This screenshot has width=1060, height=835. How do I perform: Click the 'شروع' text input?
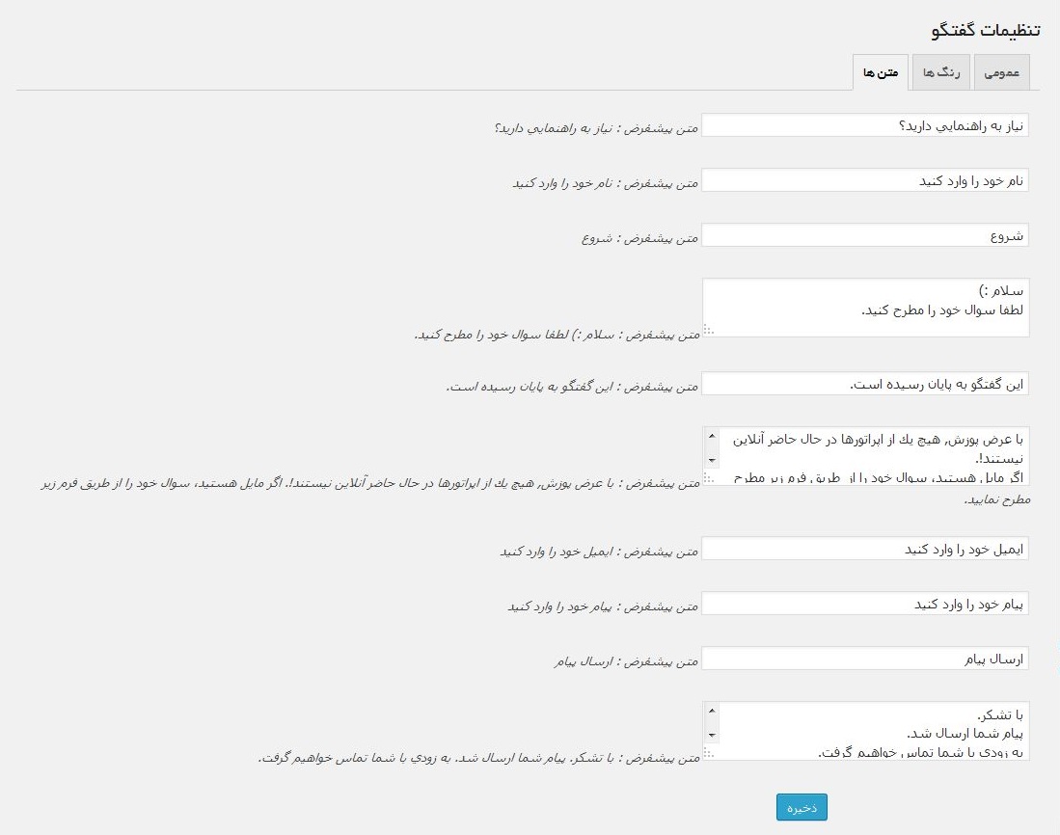(x=864, y=235)
